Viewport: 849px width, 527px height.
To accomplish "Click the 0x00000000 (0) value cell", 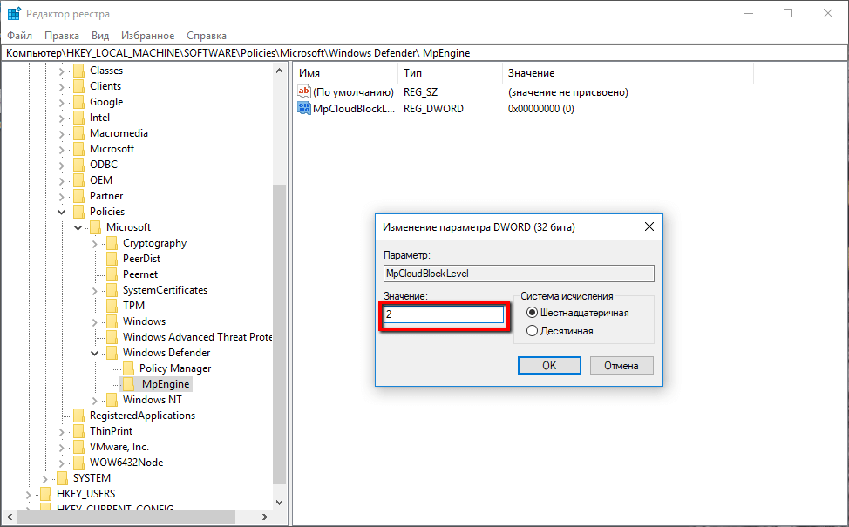I will (x=541, y=109).
